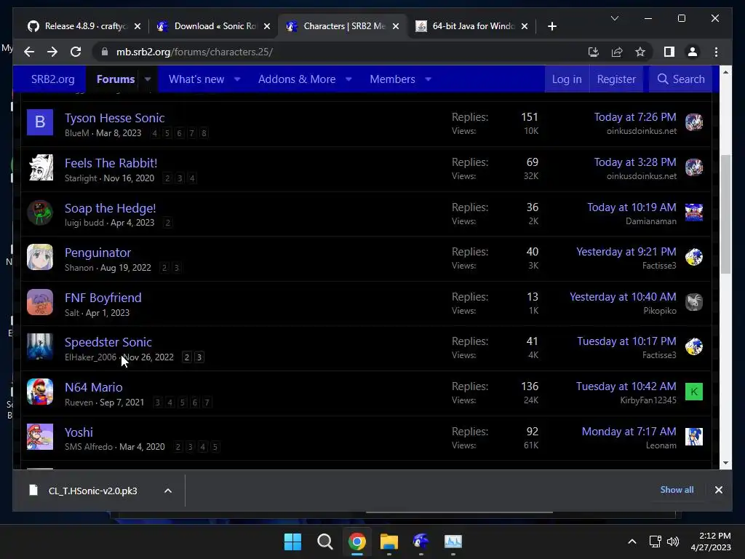This screenshot has height=559, width=745.
Task: Open Windows Start menu
Action: click(292, 542)
